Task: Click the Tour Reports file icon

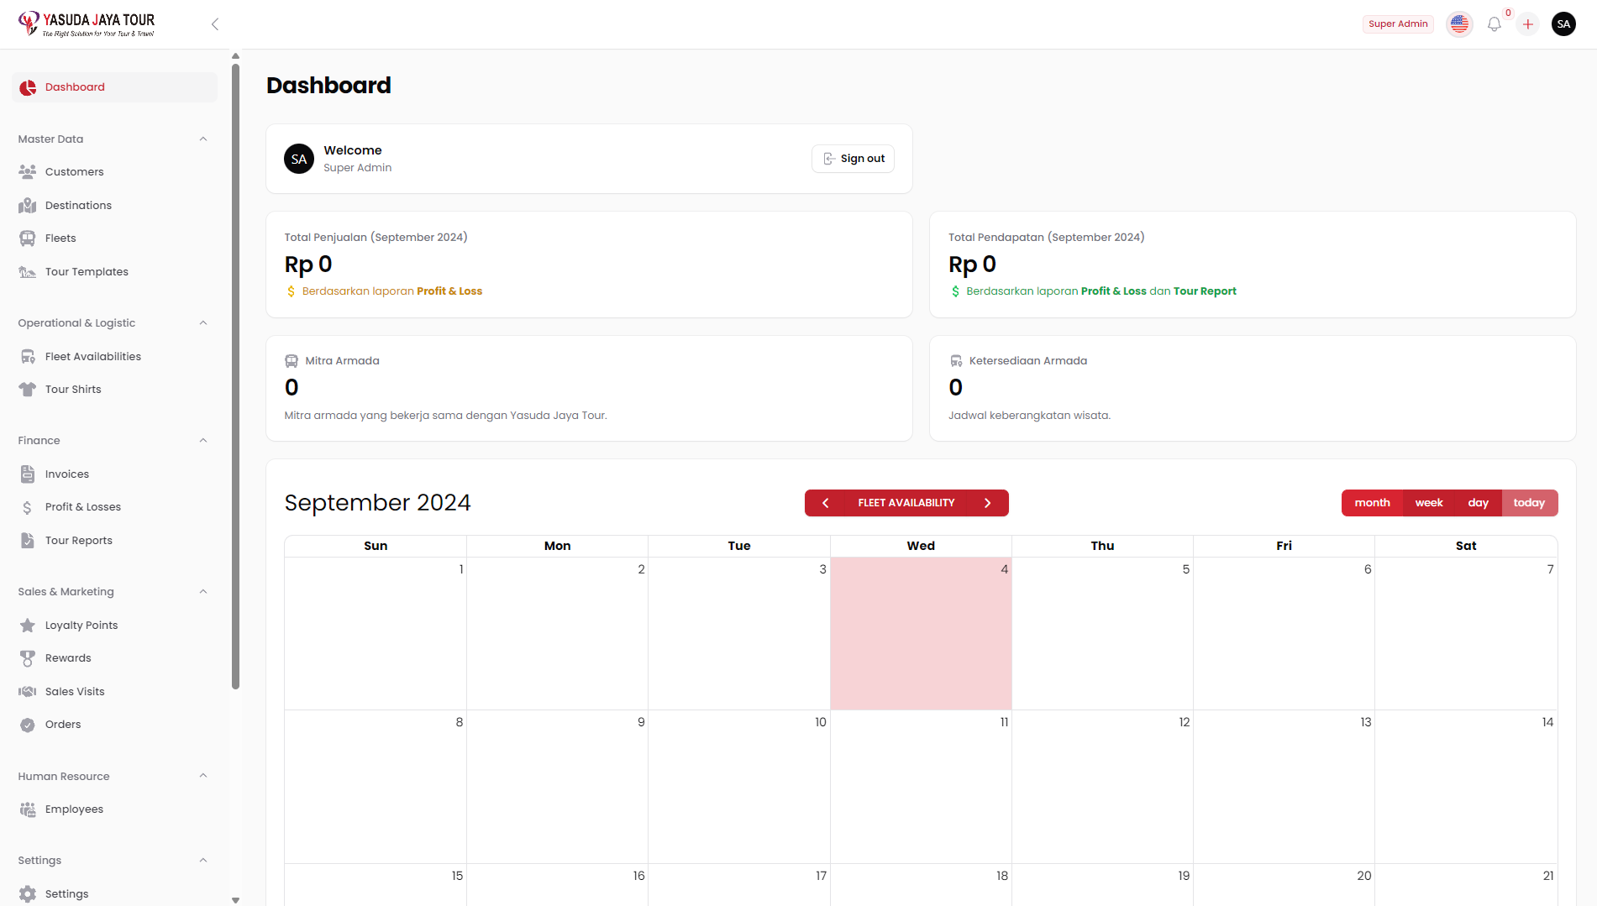Action: tap(28, 541)
